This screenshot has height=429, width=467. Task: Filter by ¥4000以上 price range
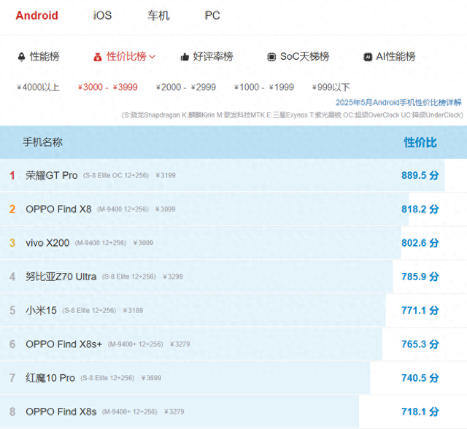tap(38, 88)
